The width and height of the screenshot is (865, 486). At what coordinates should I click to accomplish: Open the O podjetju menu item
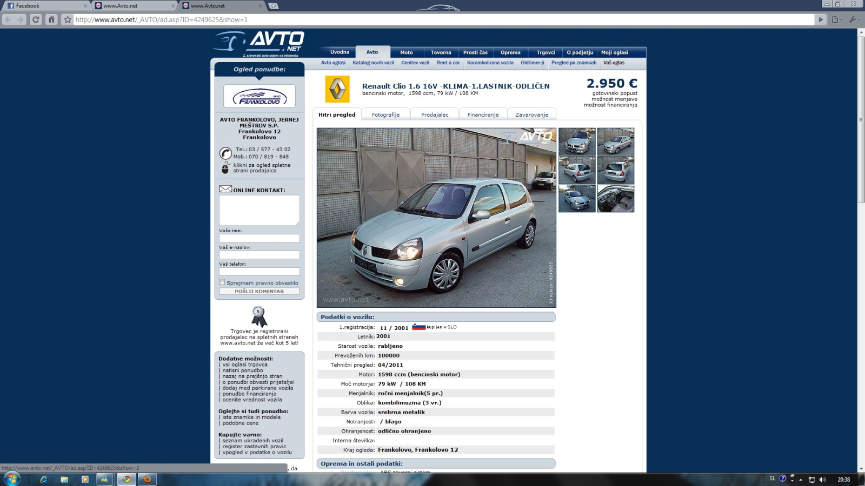[580, 52]
